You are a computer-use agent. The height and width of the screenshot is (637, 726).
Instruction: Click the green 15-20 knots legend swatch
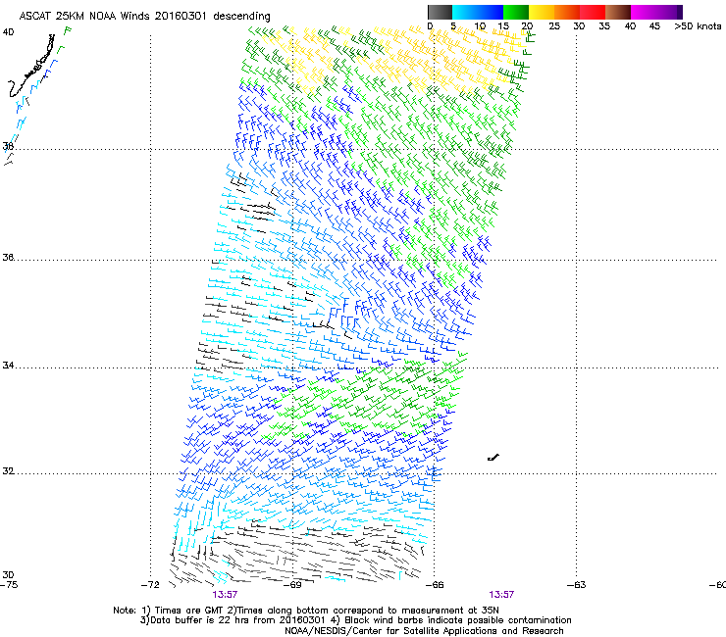(516, 12)
